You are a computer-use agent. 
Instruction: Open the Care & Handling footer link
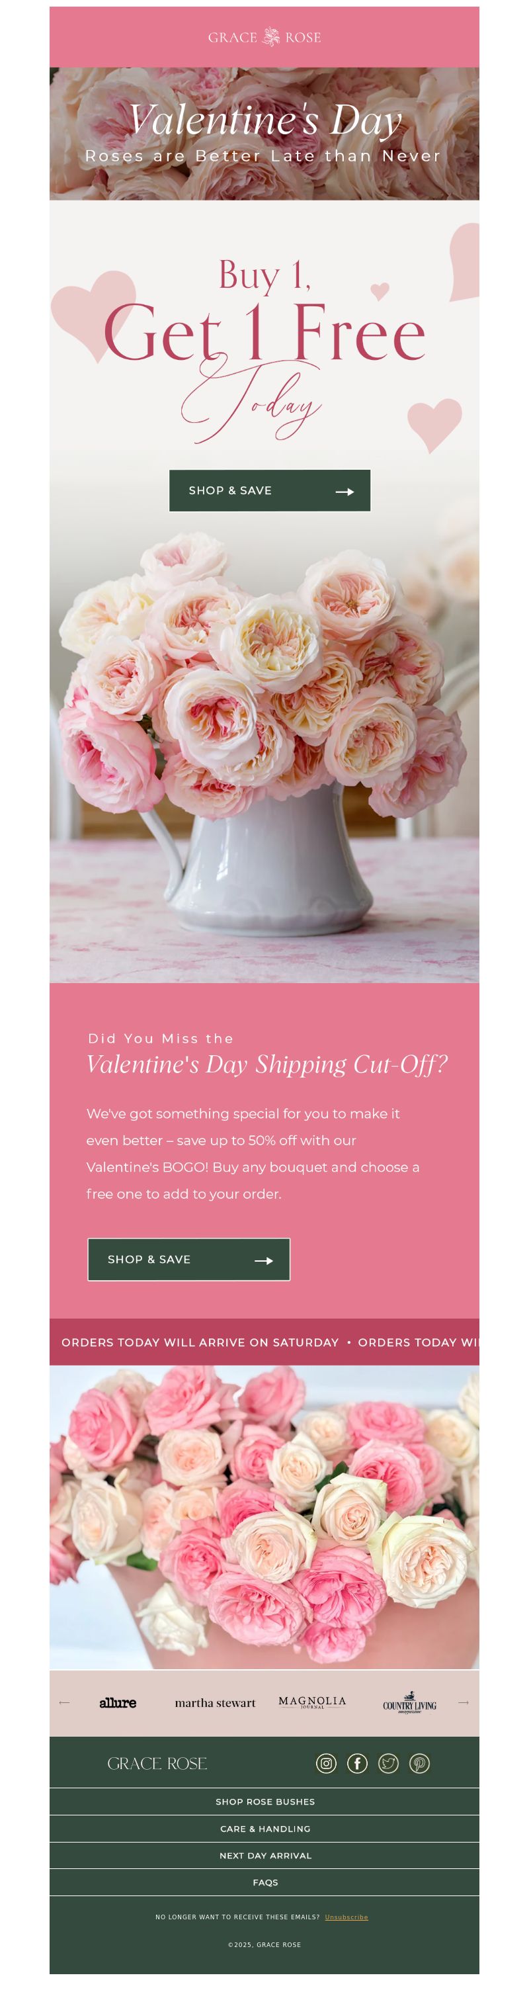[264, 1829]
